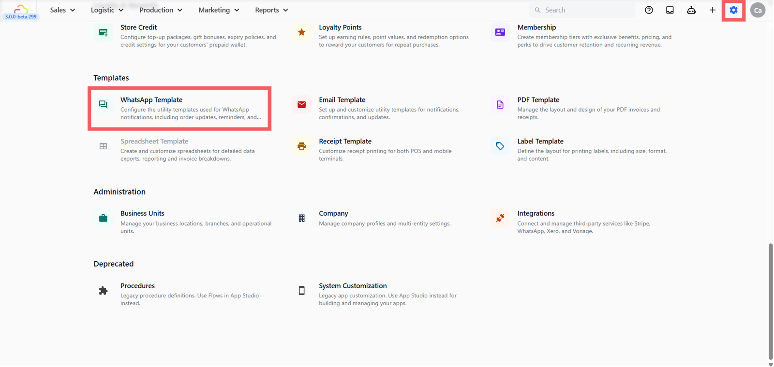Image resolution: width=774 pixels, height=367 pixels.
Task: Open the robot assistant icon
Action: point(691,10)
